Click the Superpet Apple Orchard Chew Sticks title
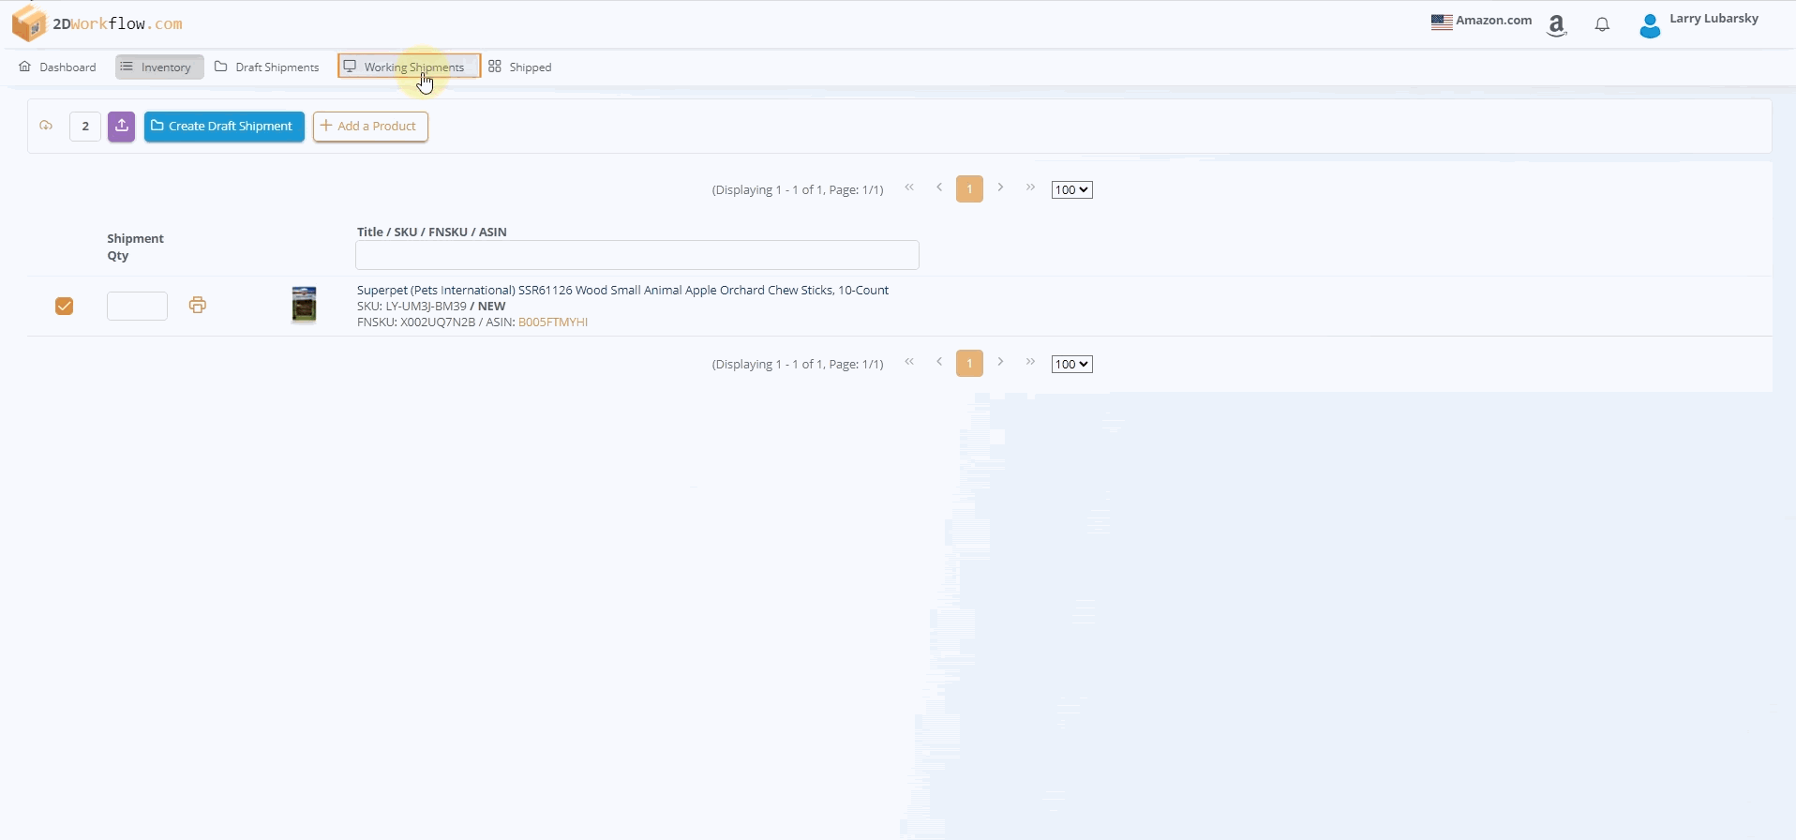This screenshot has height=840, width=1796. 622,290
